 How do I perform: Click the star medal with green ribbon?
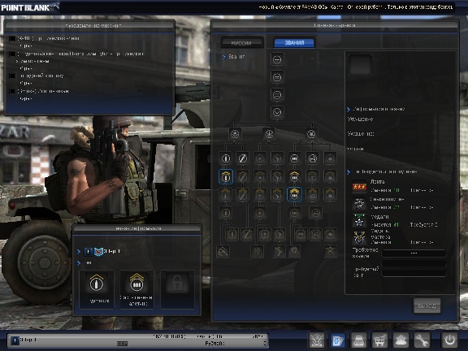(x=359, y=221)
